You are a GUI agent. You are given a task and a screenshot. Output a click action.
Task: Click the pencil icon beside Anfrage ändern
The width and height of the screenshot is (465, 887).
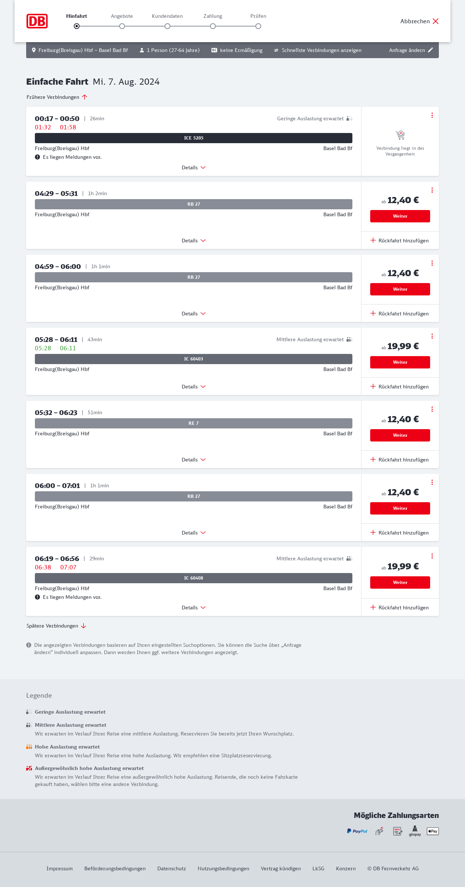coord(430,50)
